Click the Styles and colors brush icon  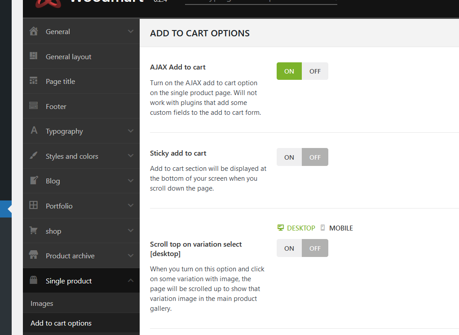pos(33,156)
